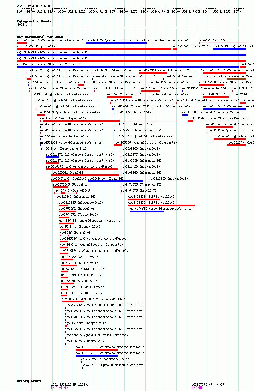This screenshot has height=391, width=254.
Task: Open variant nsv4170964 label
Action: pyautogui.click(x=171, y=70)
